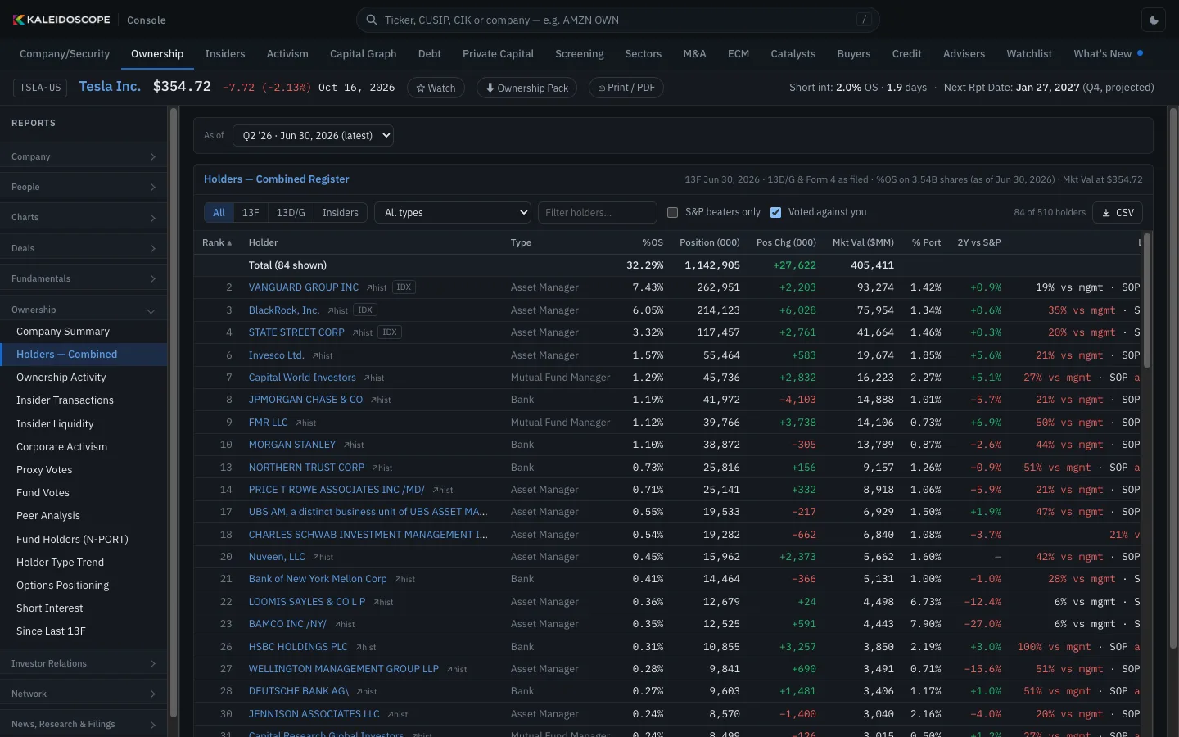This screenshot has width=1179, height=737.
Task: Open hist link for PRICE T ROWE ASSOCIATES
Action: pyautogui.click(x=443, y=490)
